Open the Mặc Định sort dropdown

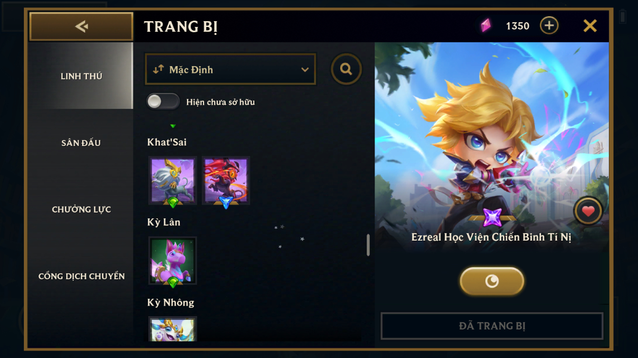click(x=231, y=69)
